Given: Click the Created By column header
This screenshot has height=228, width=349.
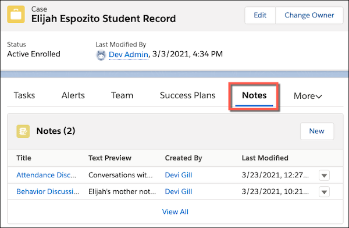Looking at the screenshot, I should (x=183, y=158).
